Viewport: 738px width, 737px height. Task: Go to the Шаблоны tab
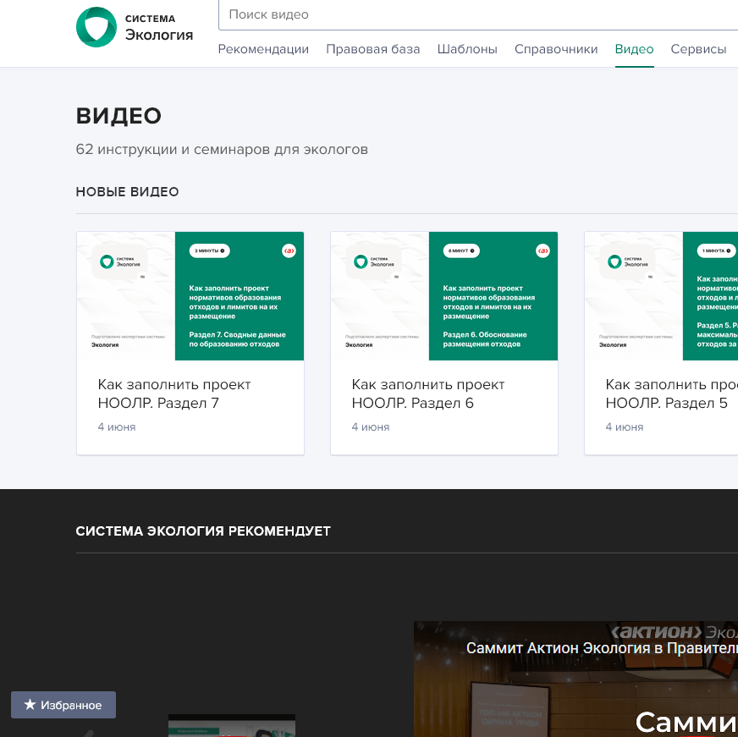pos(467,49)
